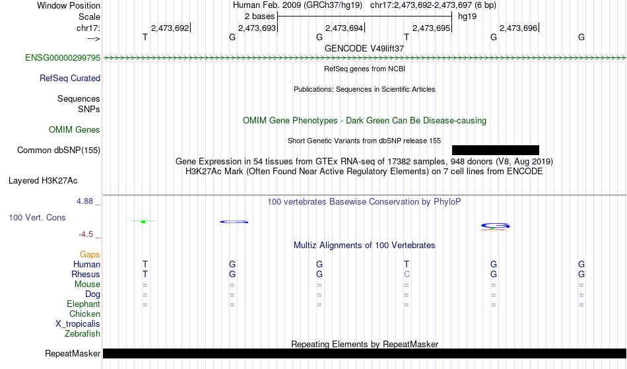Click the ENSG00000299795 green arrow track
627x369 pixels.
(364, 58)
